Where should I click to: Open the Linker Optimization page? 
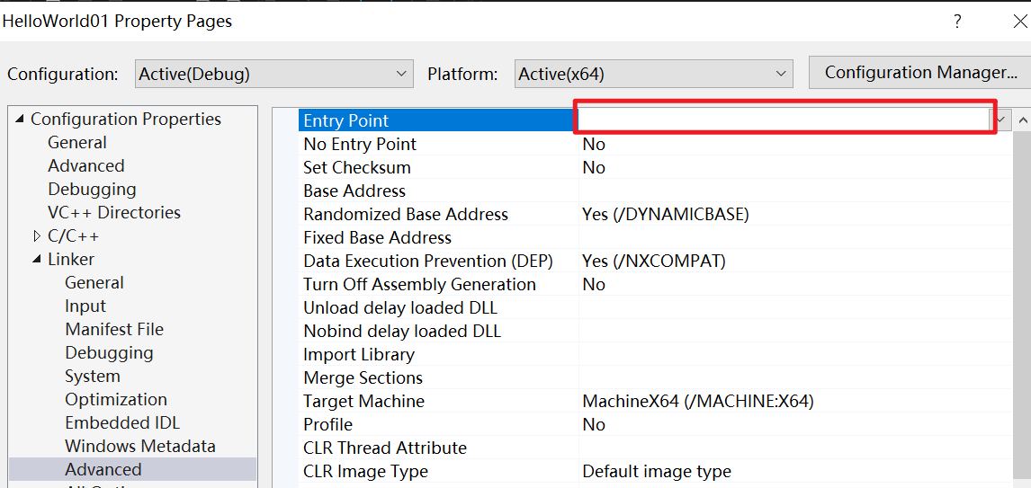116,400
